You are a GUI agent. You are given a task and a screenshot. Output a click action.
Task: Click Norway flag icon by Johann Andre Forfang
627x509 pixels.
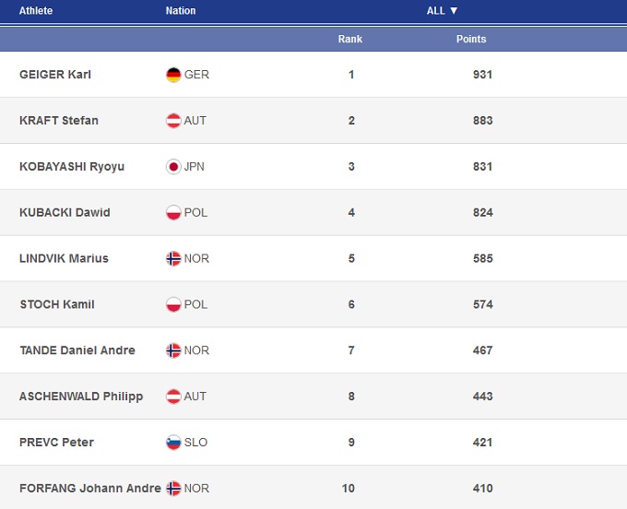(173, 489)
